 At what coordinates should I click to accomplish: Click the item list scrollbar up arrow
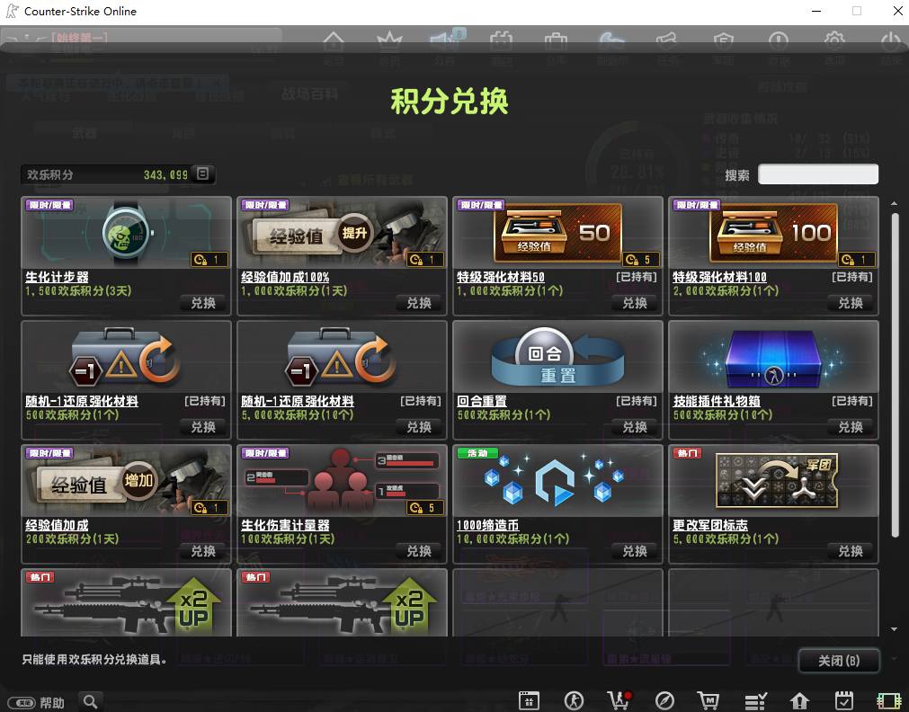[x=895, y=203]
